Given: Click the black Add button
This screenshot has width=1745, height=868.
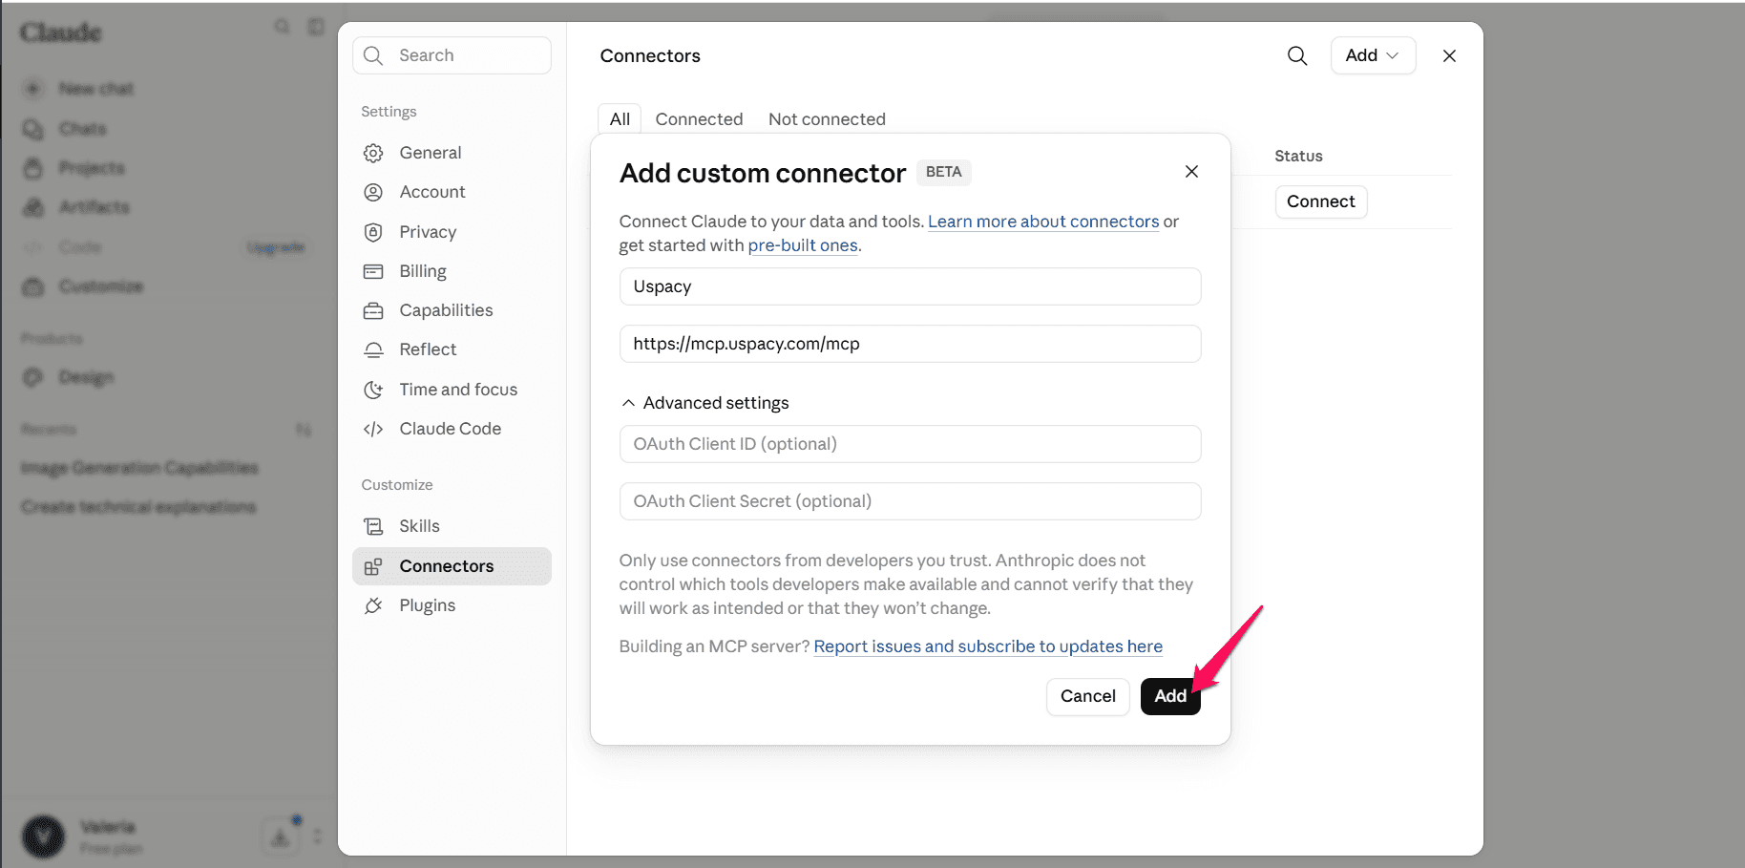Looking at the screenshot, I should click(1170, 696).
